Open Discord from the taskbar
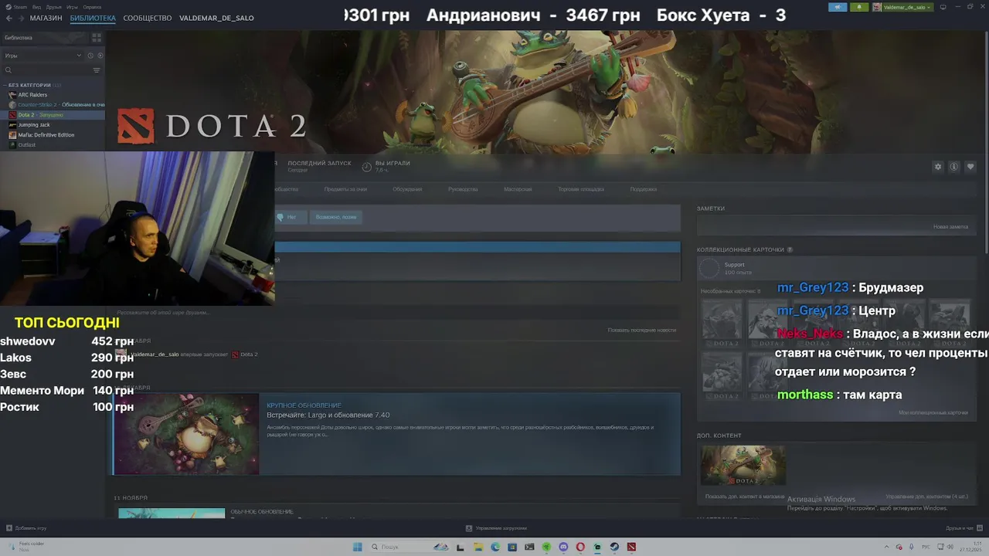 coord(563,547)
